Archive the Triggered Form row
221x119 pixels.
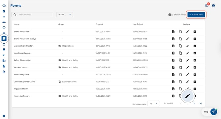[195, 89]
